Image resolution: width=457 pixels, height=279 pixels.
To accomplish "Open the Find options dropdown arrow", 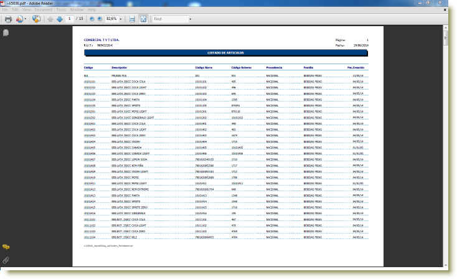I will 191,19.
